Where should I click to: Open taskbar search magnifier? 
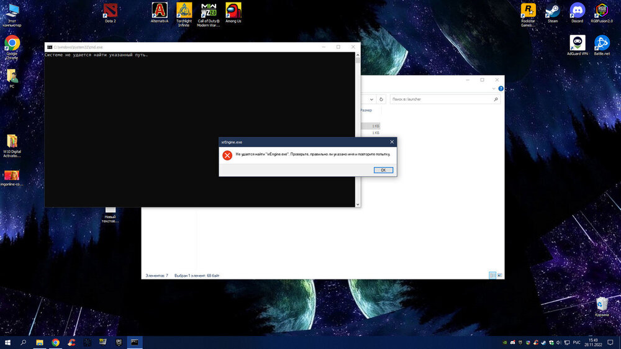(x=24, y=342)
